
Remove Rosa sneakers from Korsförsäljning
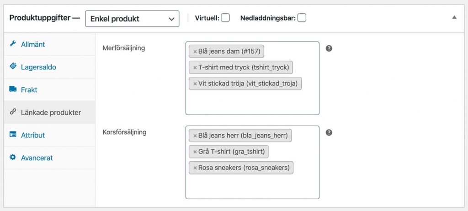pos(195,168)
